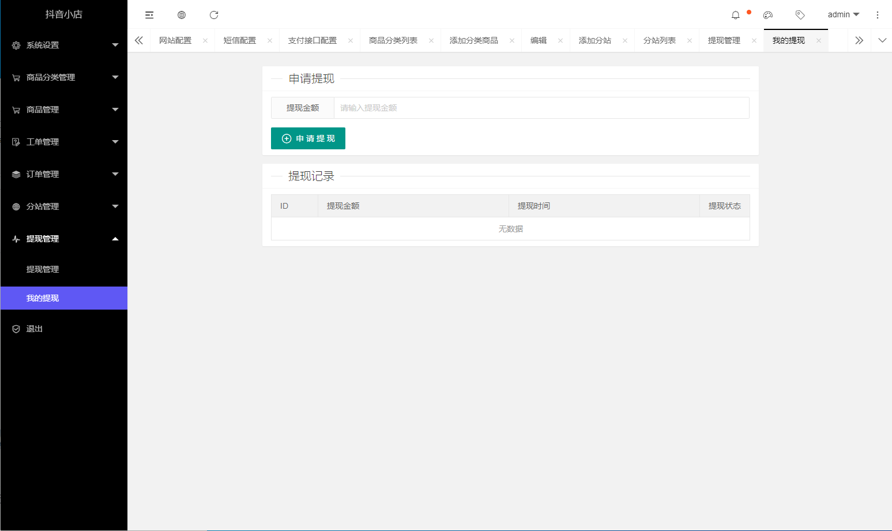
Task: Open the notification bell icon
Action: pyautogui.click(x=735, y=14)
